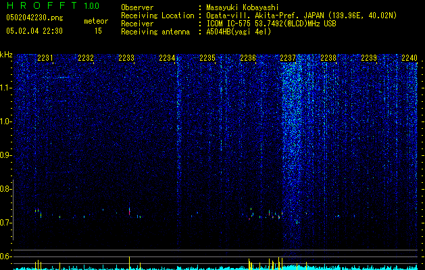The height and width of the screenshot is (270, 425).
Task: Click the kHz axis unit label
Action: (x=6, y=55)
